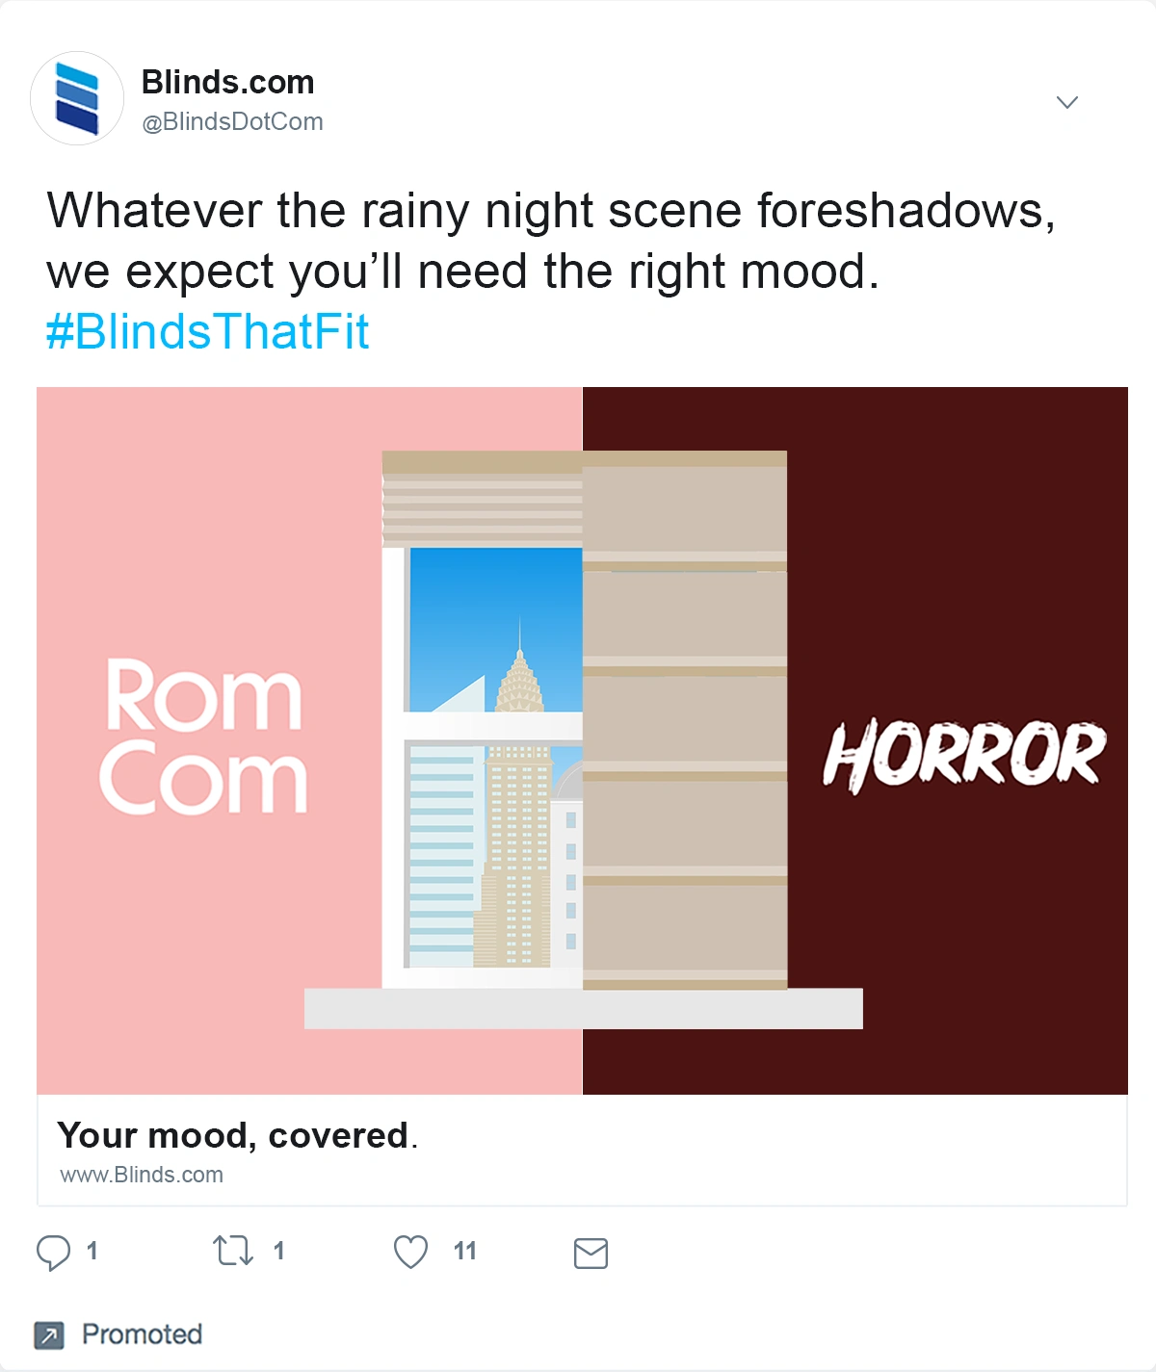Like the tweet with the heart icon
Viewport: 1156px width, 1372px height.
tap(410, 1252)
